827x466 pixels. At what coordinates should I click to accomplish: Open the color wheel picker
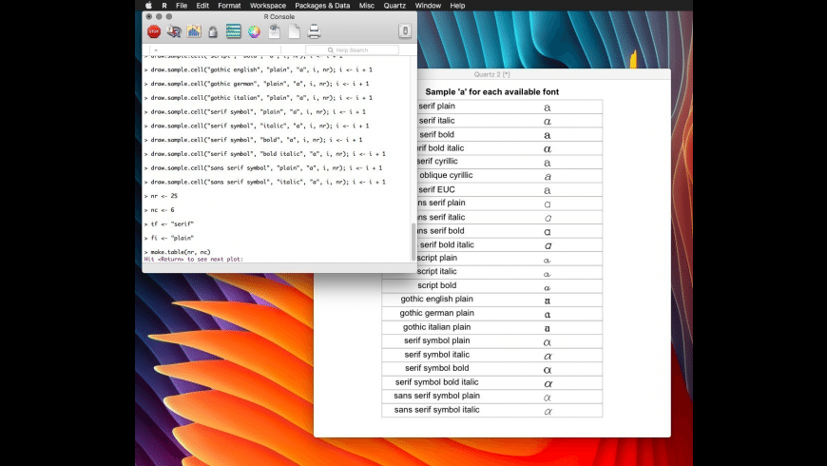click(x=254, y=31)
